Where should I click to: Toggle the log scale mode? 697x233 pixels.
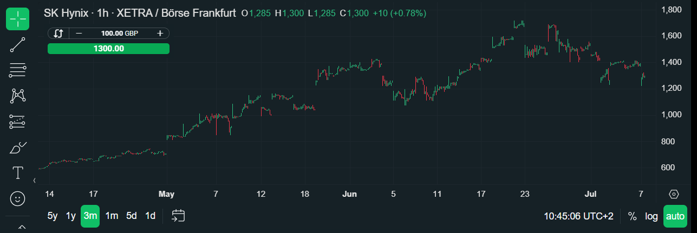[652, 216]
